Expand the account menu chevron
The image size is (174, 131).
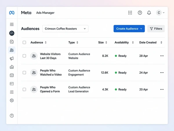[164, 13]
